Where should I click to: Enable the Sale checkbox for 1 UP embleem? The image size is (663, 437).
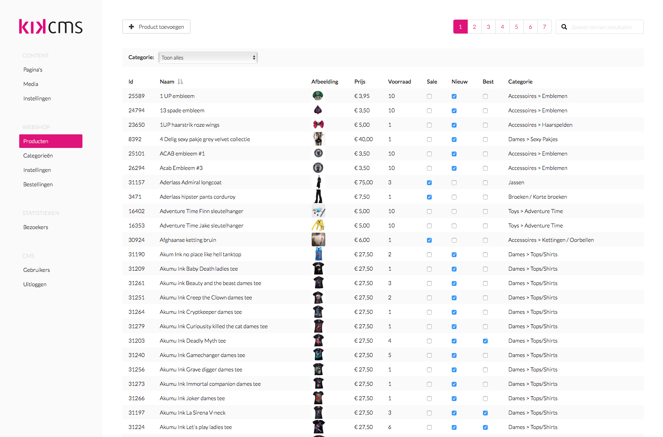(429, 96)
